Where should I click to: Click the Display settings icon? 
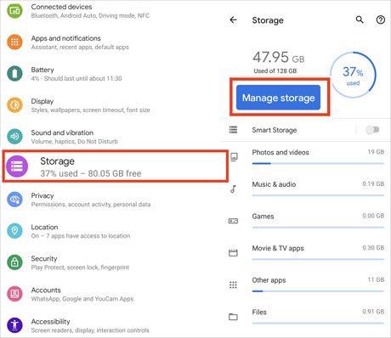coord(14,105)
